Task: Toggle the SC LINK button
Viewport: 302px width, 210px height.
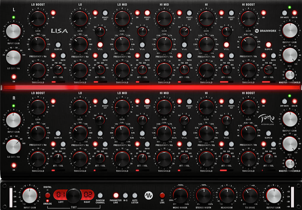Action: tap(162, 195)
